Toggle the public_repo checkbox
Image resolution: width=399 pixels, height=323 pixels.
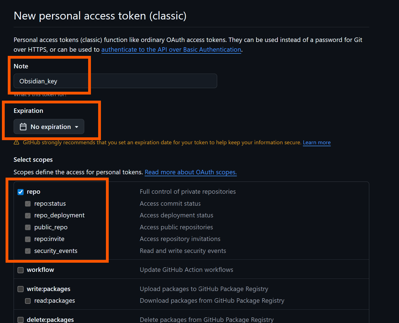[x=28, y=227]
